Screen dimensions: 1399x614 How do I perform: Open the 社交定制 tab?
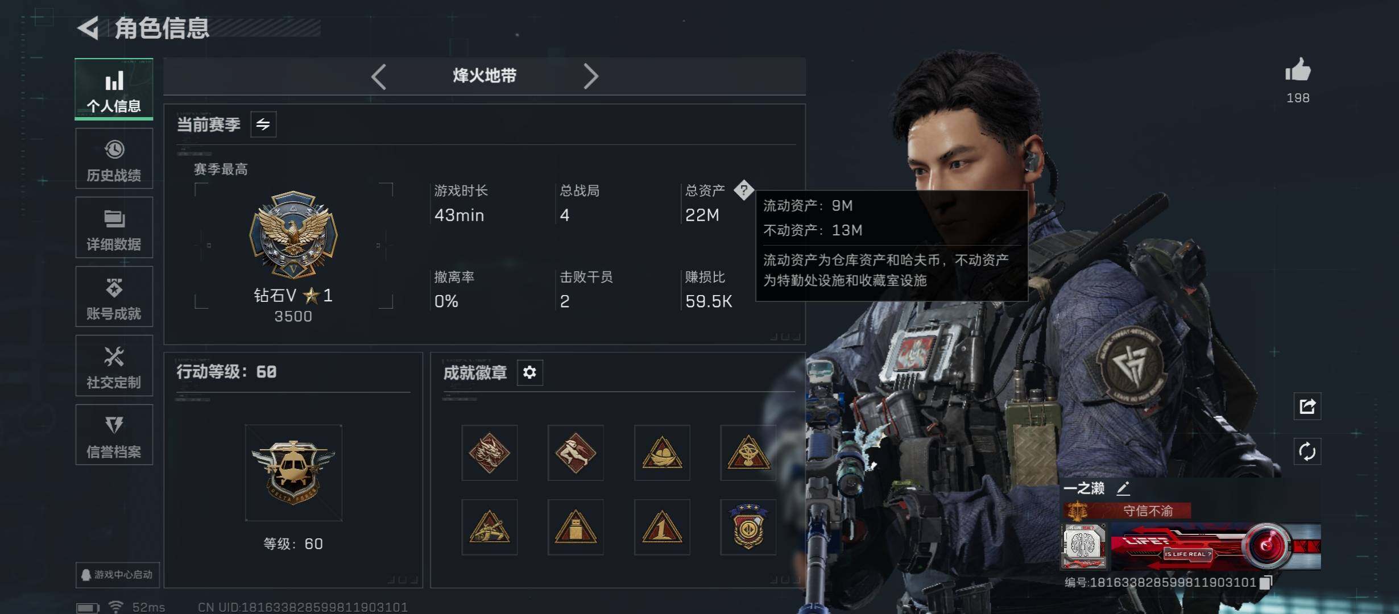[x=114, y=366]
